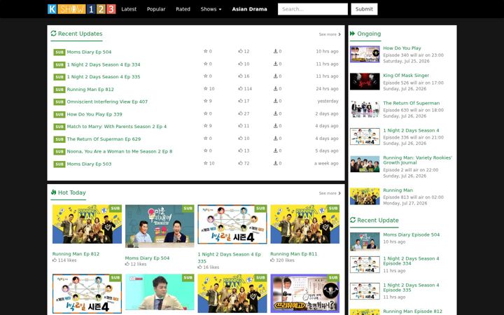Click the download icon for How Do You Play Ep 339
The width and height of the screenshot is (504, 315).
276,113
